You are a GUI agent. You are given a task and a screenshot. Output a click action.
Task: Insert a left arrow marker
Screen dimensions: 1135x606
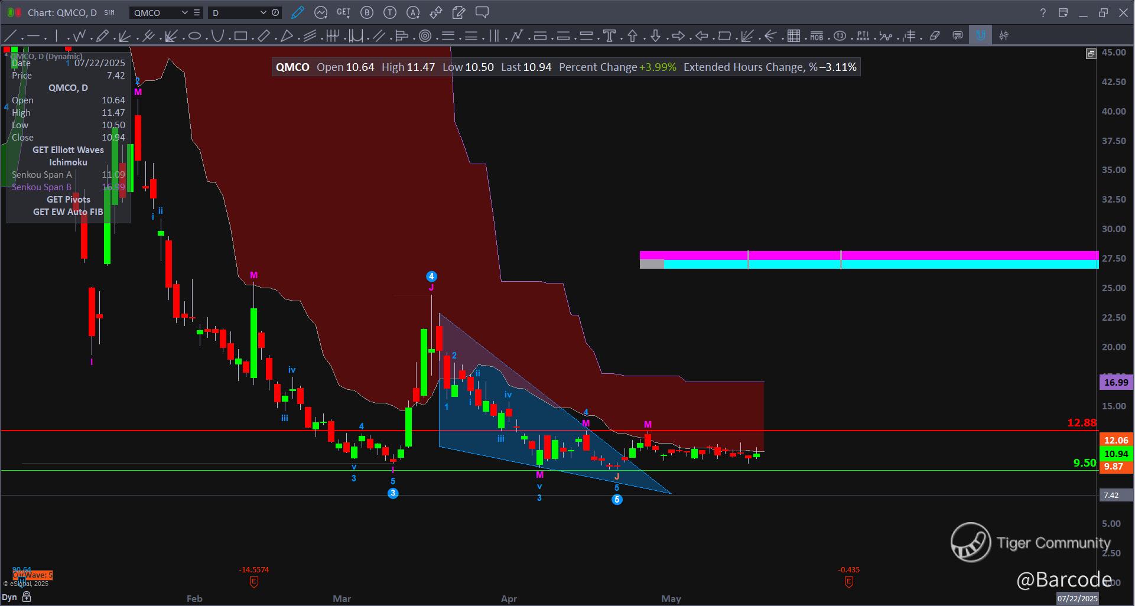(701, 36)
